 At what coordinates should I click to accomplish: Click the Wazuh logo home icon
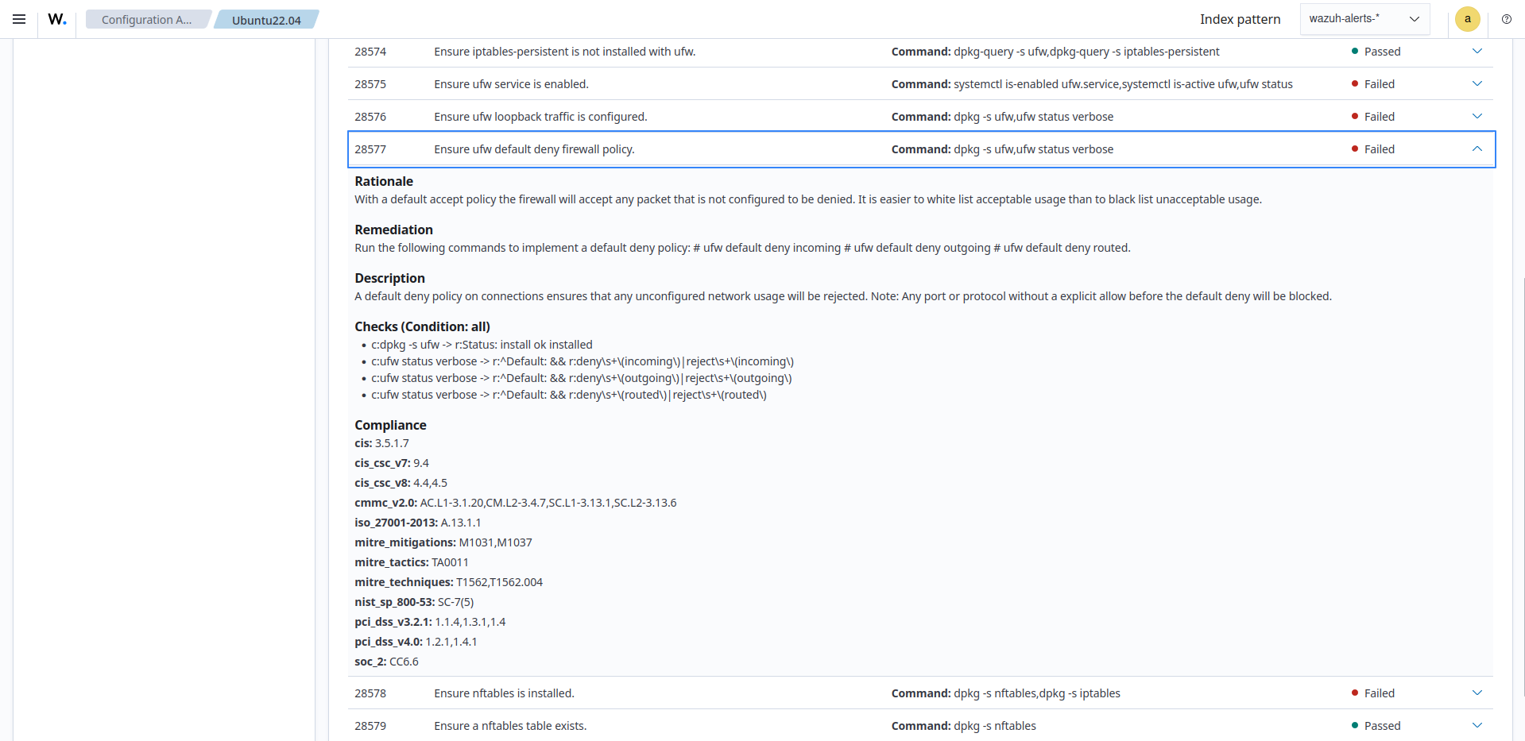click(x=57, y=19)
